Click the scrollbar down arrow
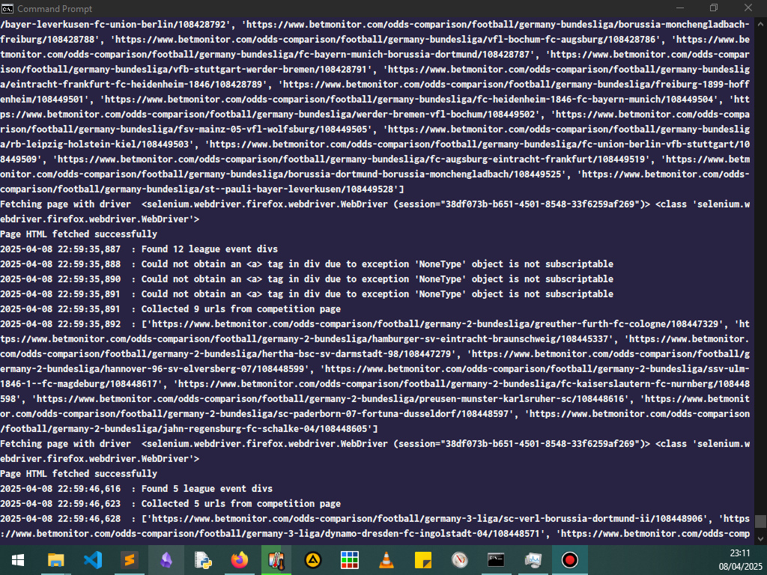This screenshot has height=575, width=767. tap(760, 538)
